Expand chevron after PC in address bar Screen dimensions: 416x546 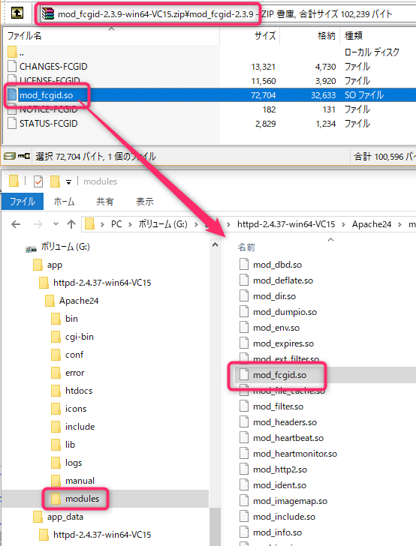[x=130, y=224]
